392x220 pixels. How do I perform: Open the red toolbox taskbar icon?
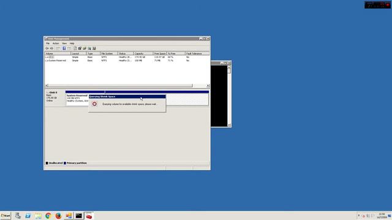click(x=89, y=216)
